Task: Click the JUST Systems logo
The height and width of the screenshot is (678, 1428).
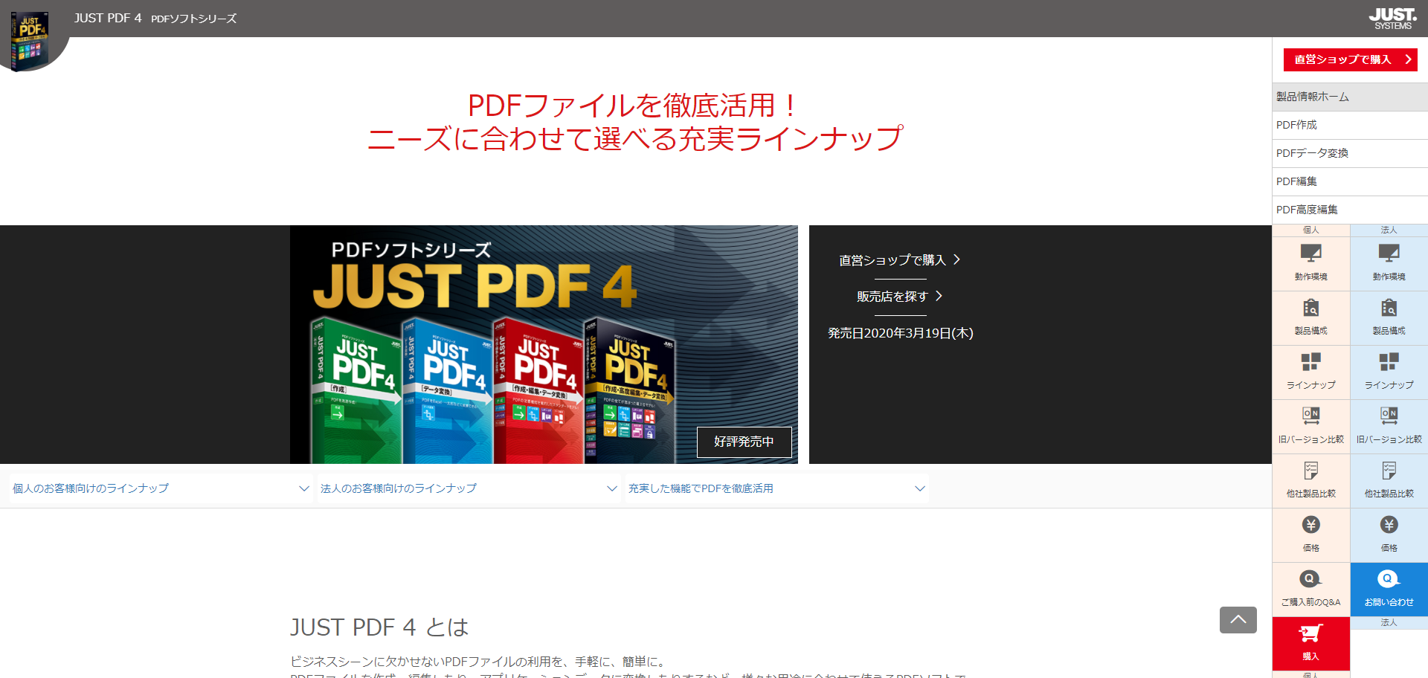Action: (x=1392, y=19)
